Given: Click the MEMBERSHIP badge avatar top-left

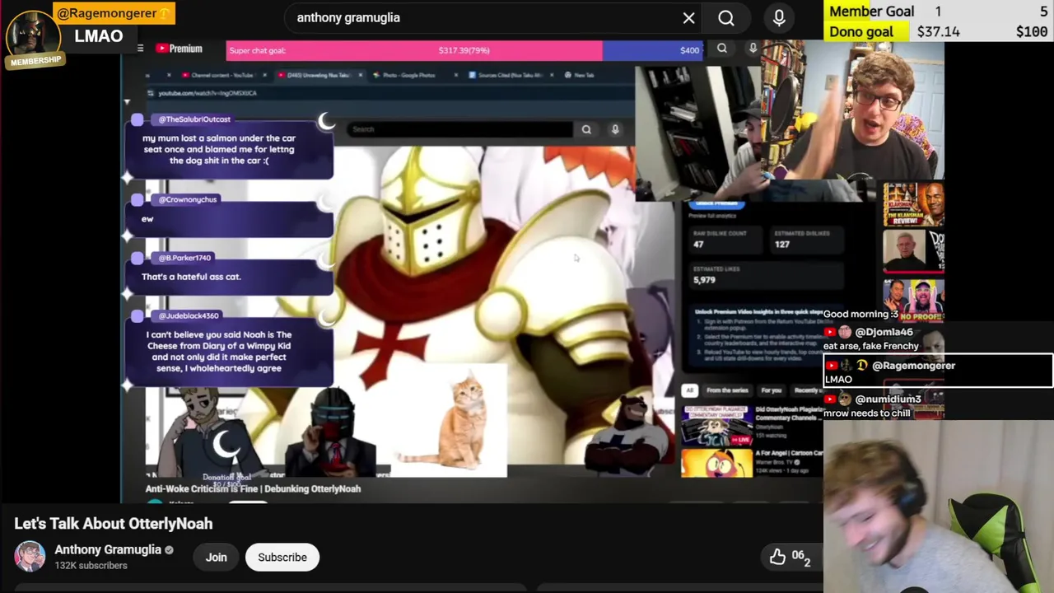Looking at the screenshot, I should 33,38.
